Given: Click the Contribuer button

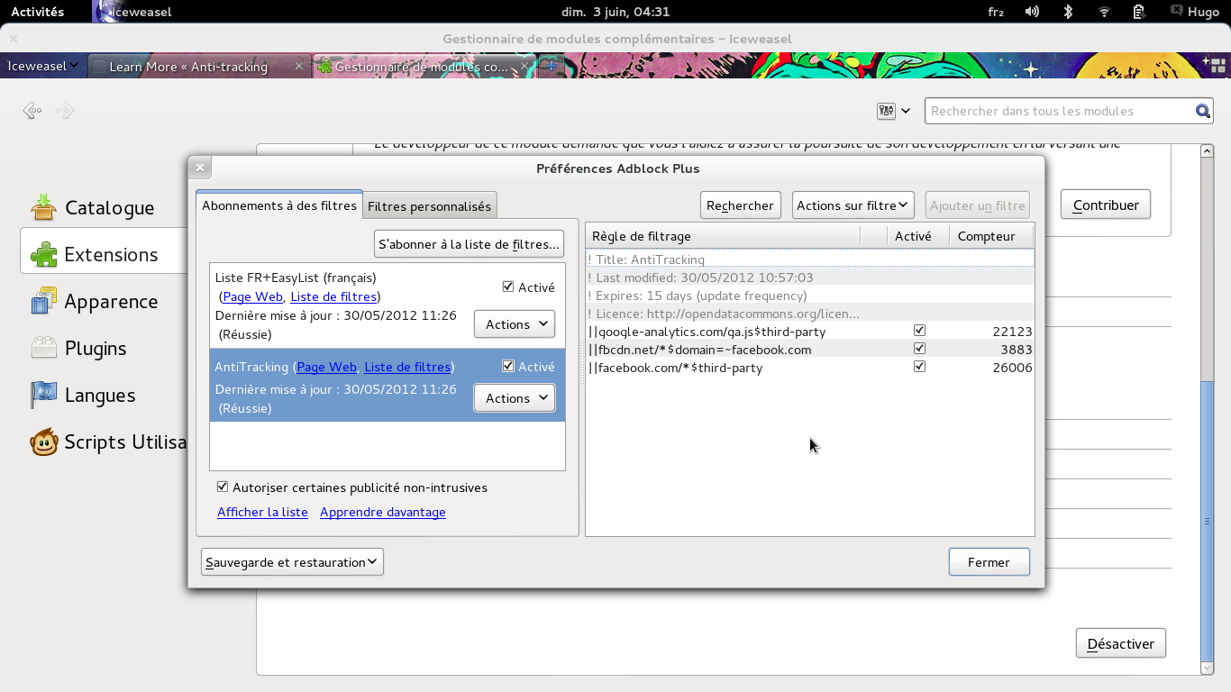Looking at the screenshot, I should click(x=1106, y=205).
